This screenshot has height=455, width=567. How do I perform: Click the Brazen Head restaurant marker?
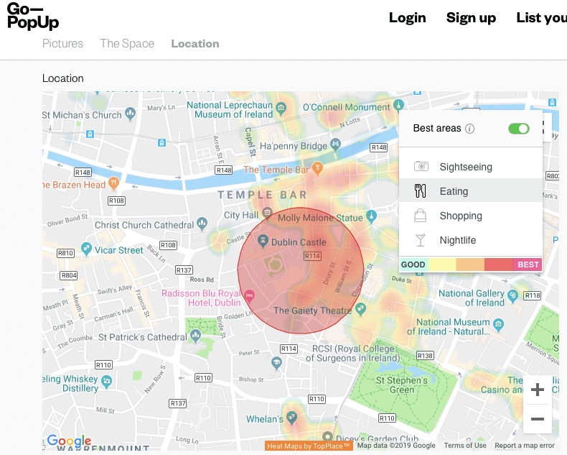coord(113,183)
